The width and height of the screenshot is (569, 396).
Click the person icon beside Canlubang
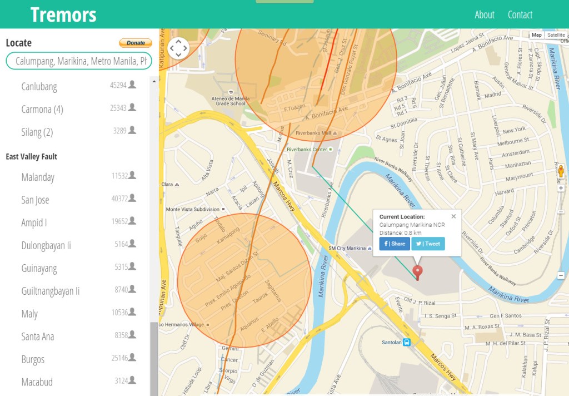(132, 85)
